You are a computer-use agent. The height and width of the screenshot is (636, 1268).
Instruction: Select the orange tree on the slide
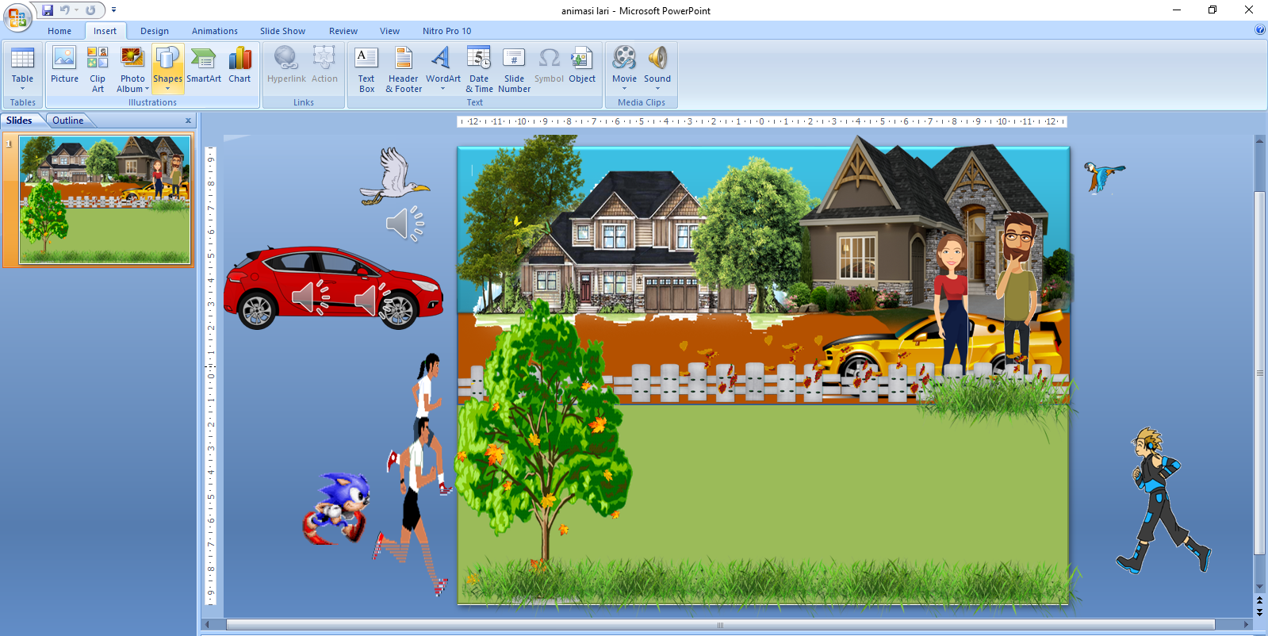tap(544, 436)
